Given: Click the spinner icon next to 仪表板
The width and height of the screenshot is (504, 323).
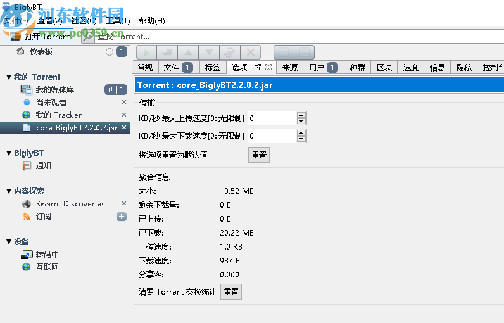Looking at the screenshot, I should pos(110,52).
